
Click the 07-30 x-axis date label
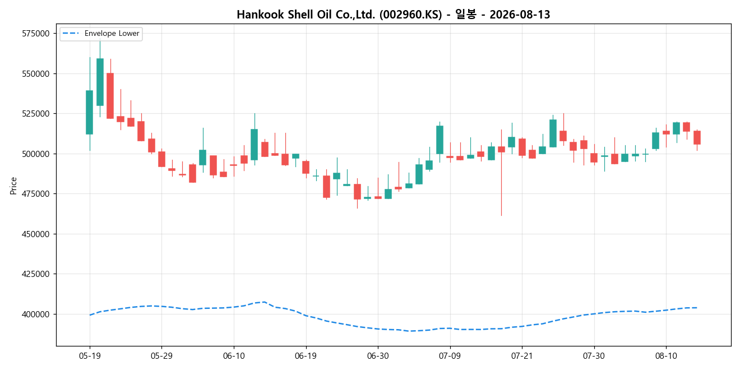594,356
